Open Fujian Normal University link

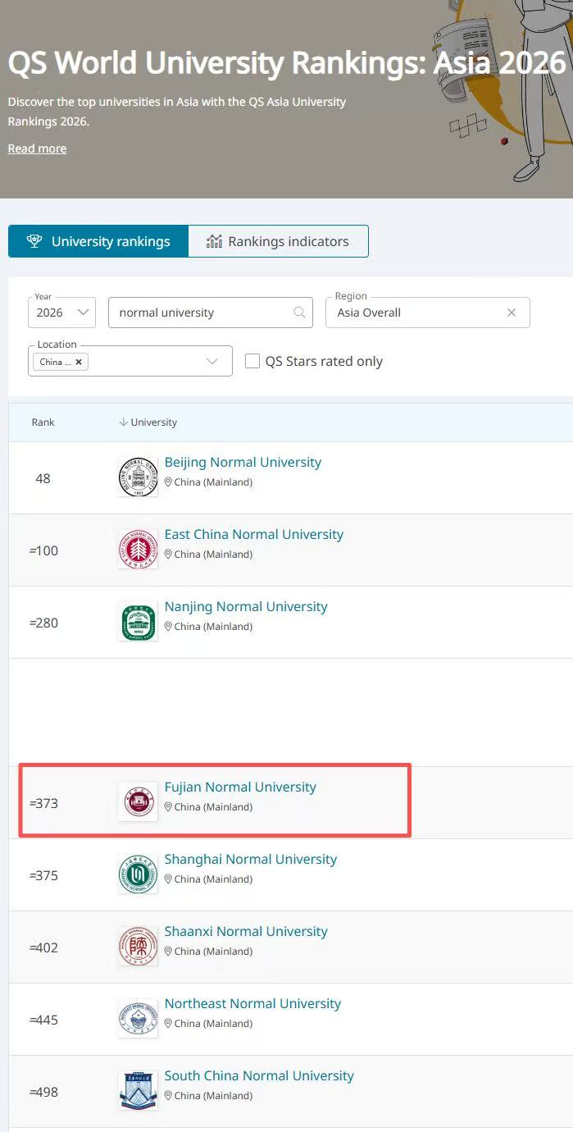[x=240, y=787]
